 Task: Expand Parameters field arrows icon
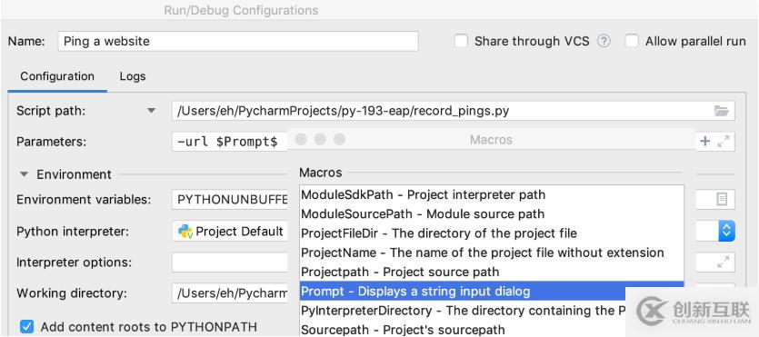(724, 141)
